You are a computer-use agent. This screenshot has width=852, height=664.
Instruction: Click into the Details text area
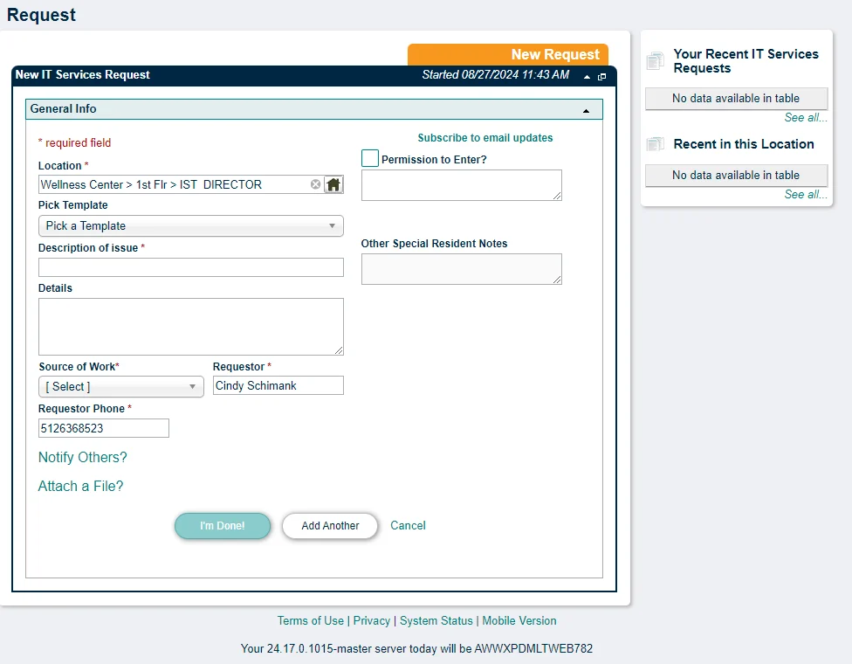pyautogui.click(x=190, y=326)
